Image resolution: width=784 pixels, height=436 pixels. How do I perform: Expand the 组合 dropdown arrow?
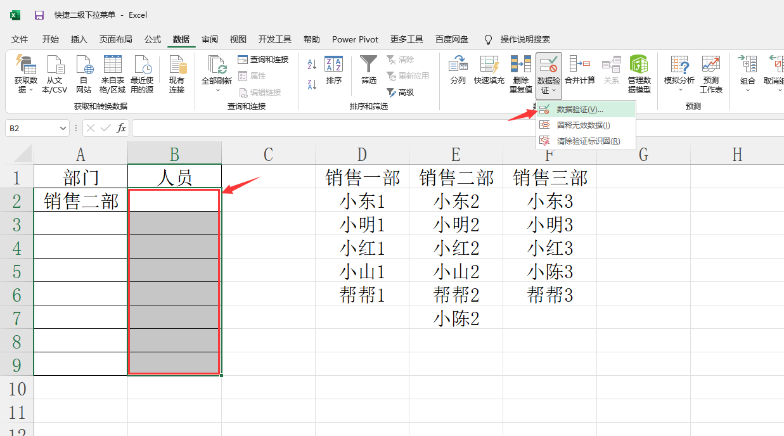(748, 90)
